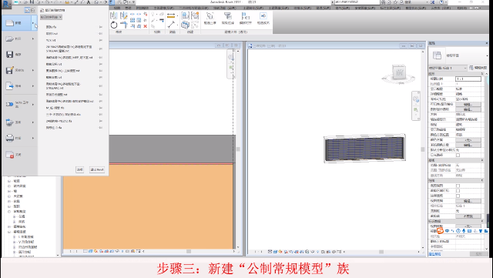The width and height of the screenshot is (493, 278).
Task: Click the Sogou input method S icon
Action: point(440,231)
